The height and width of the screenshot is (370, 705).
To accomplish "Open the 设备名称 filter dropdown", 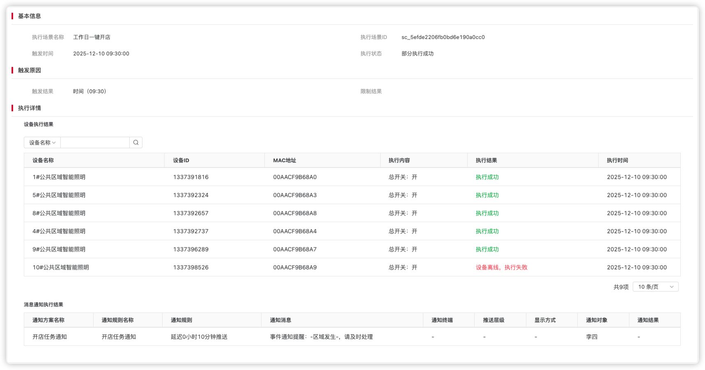I will coord(42,142).
